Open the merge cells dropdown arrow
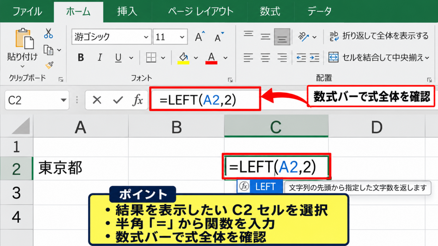Screen dimensions: 438x246 pos(427,58)
